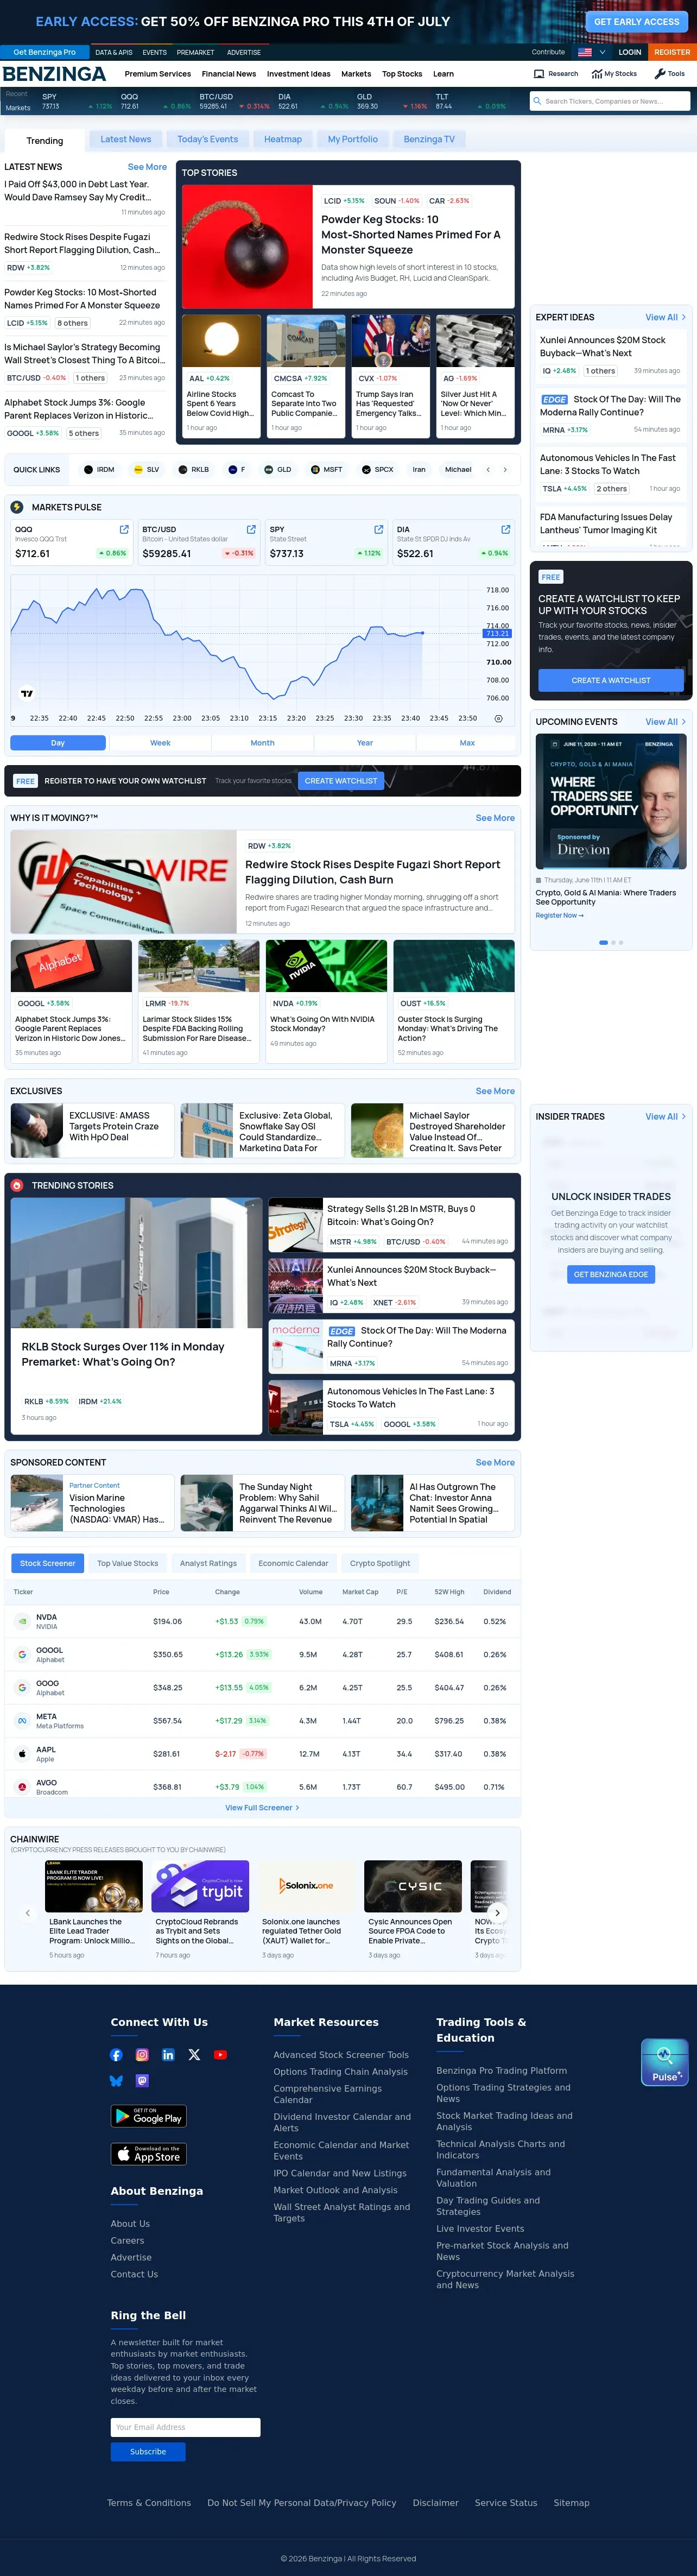697x2576 pixels.
Task: Open the floating Pulse widget icon
Action: (664, 2062)
